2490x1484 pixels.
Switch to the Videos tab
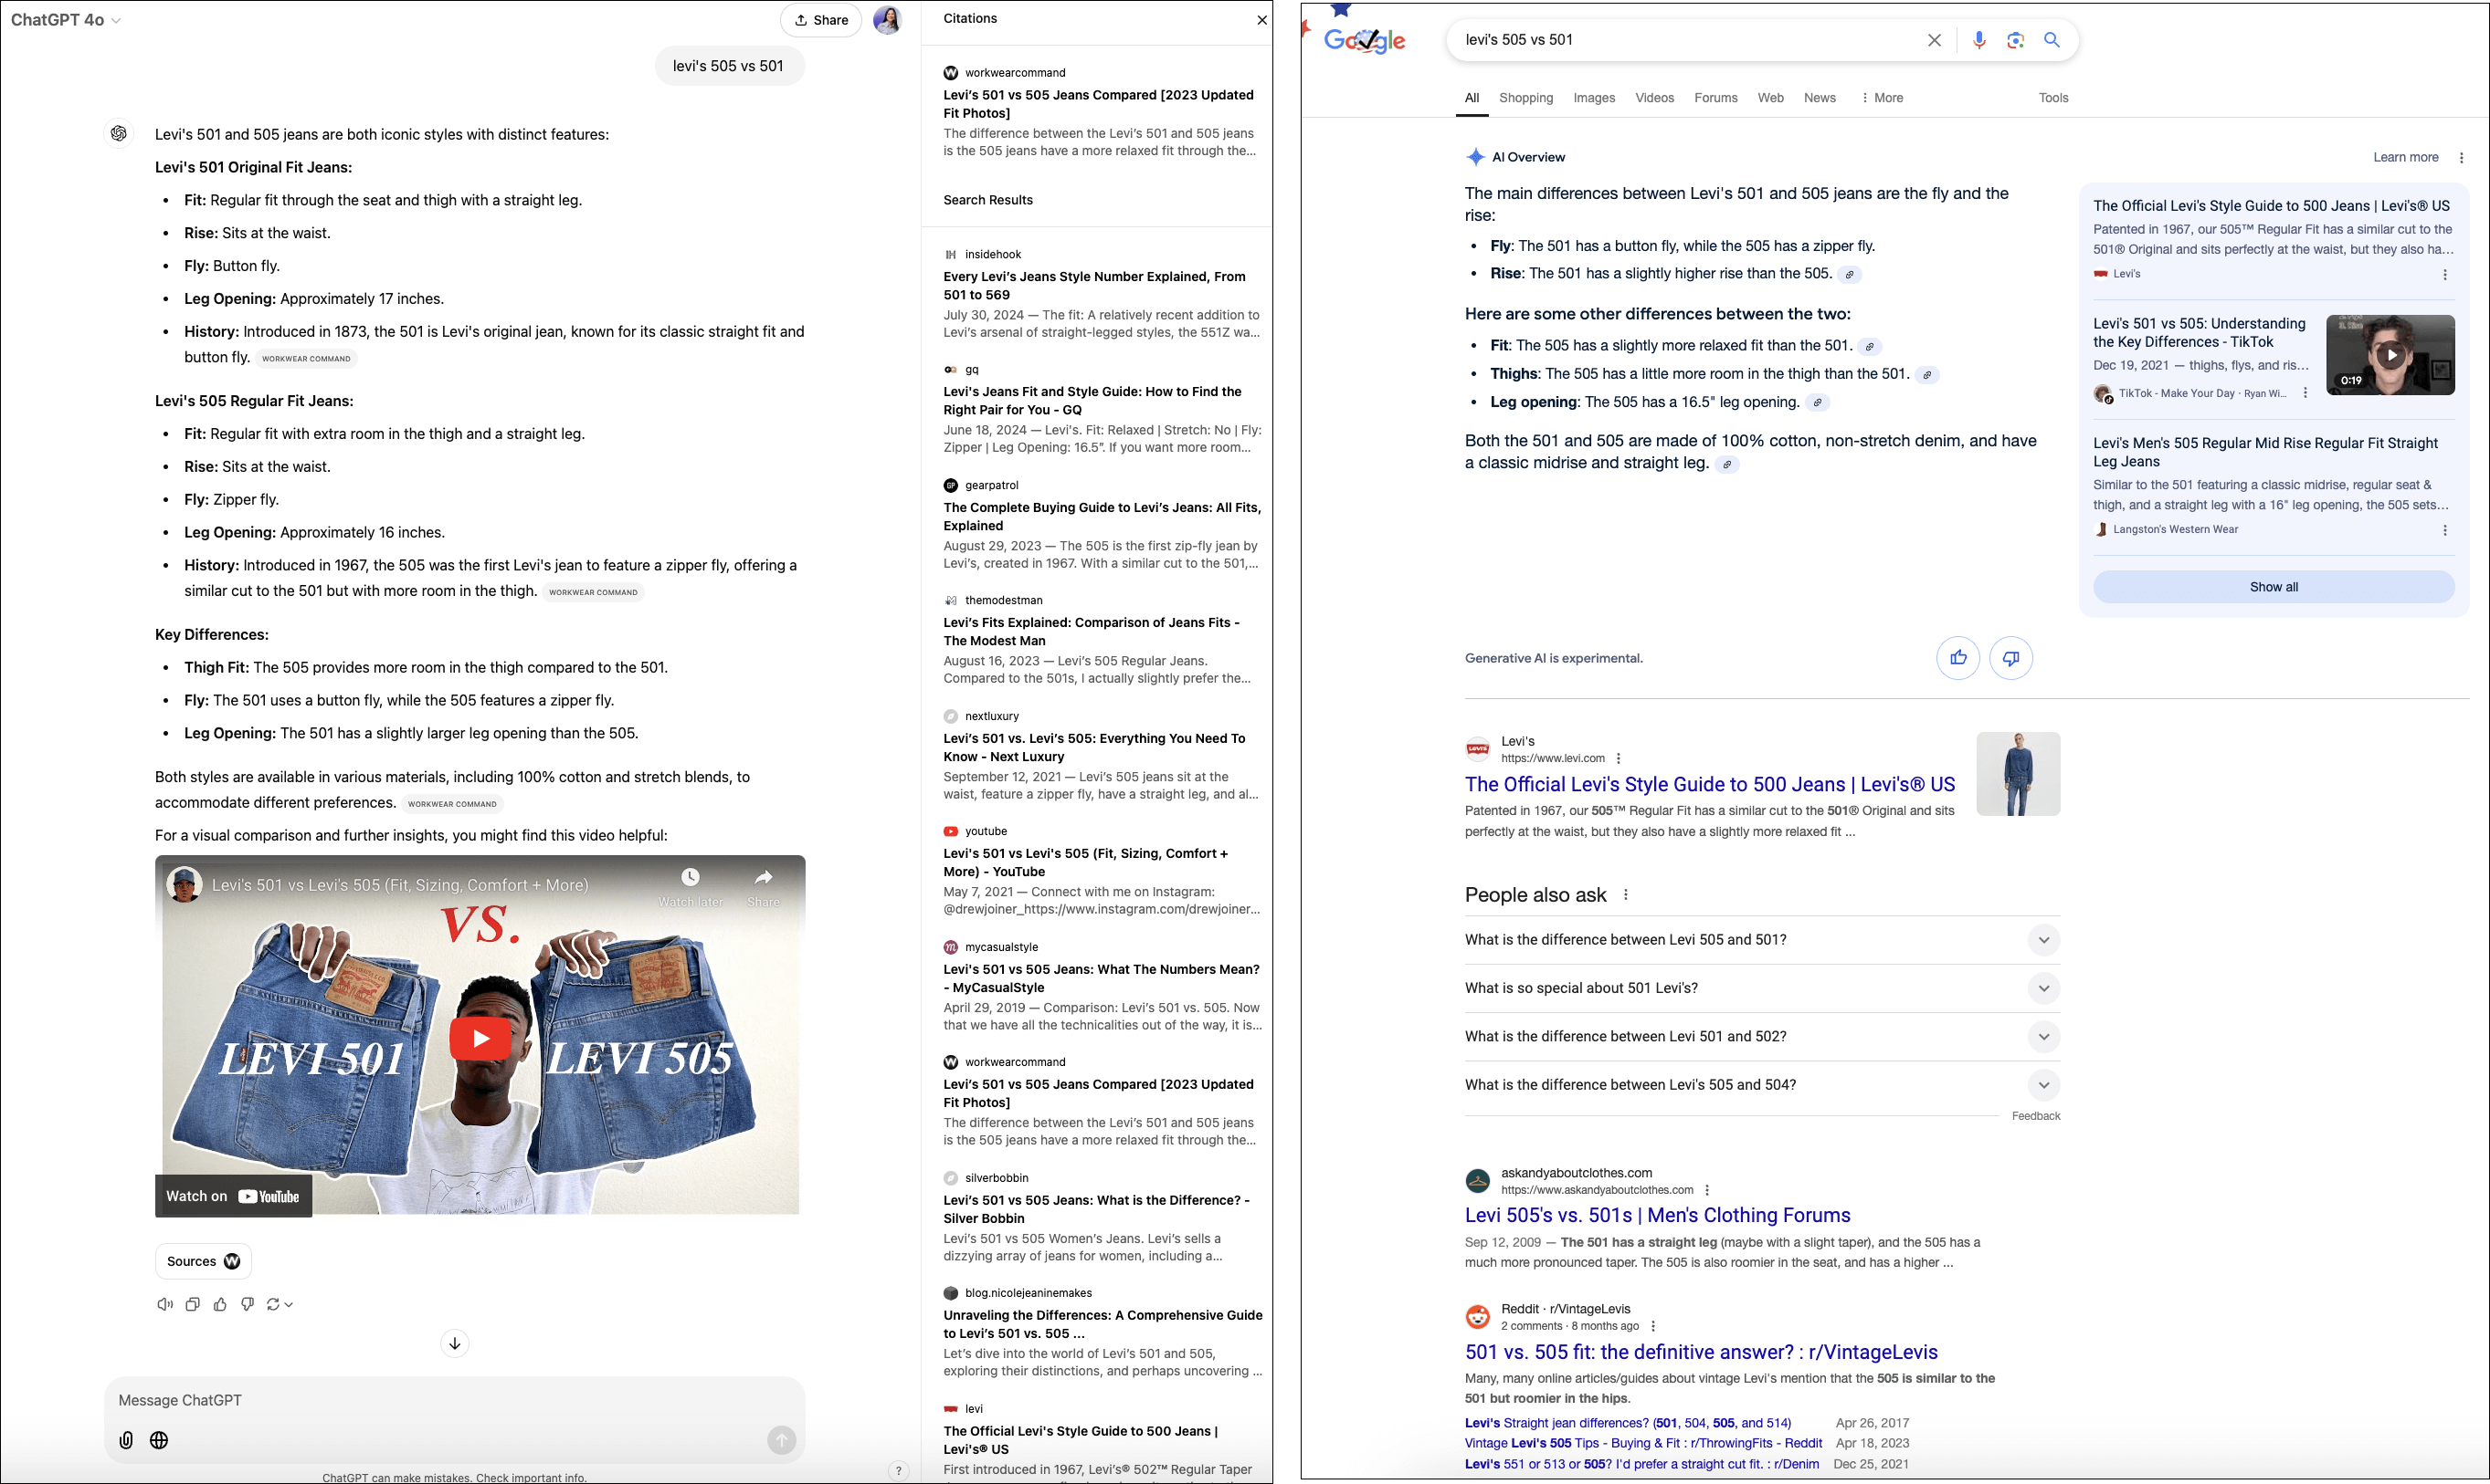1654,98
